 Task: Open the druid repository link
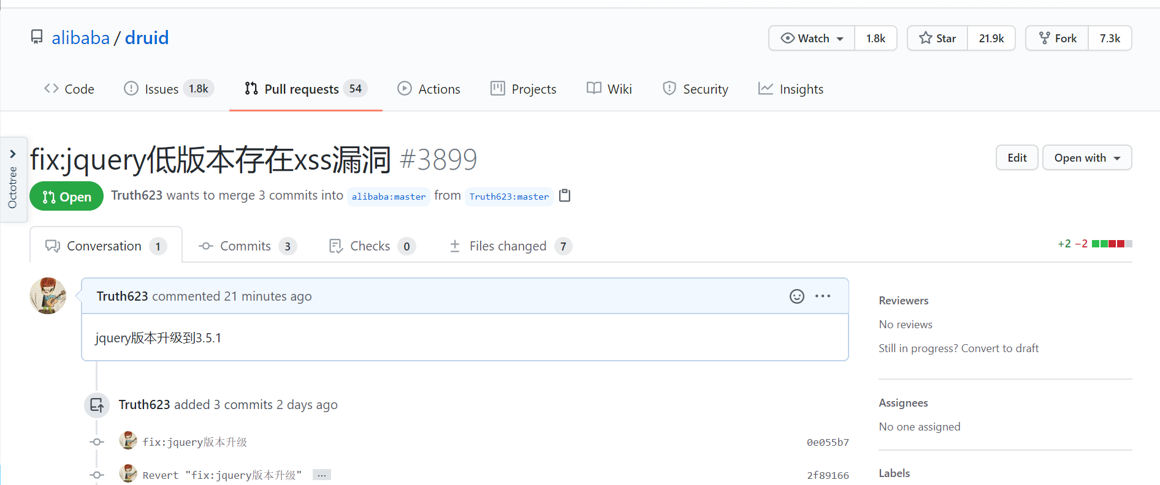click(x=147, y=38)
